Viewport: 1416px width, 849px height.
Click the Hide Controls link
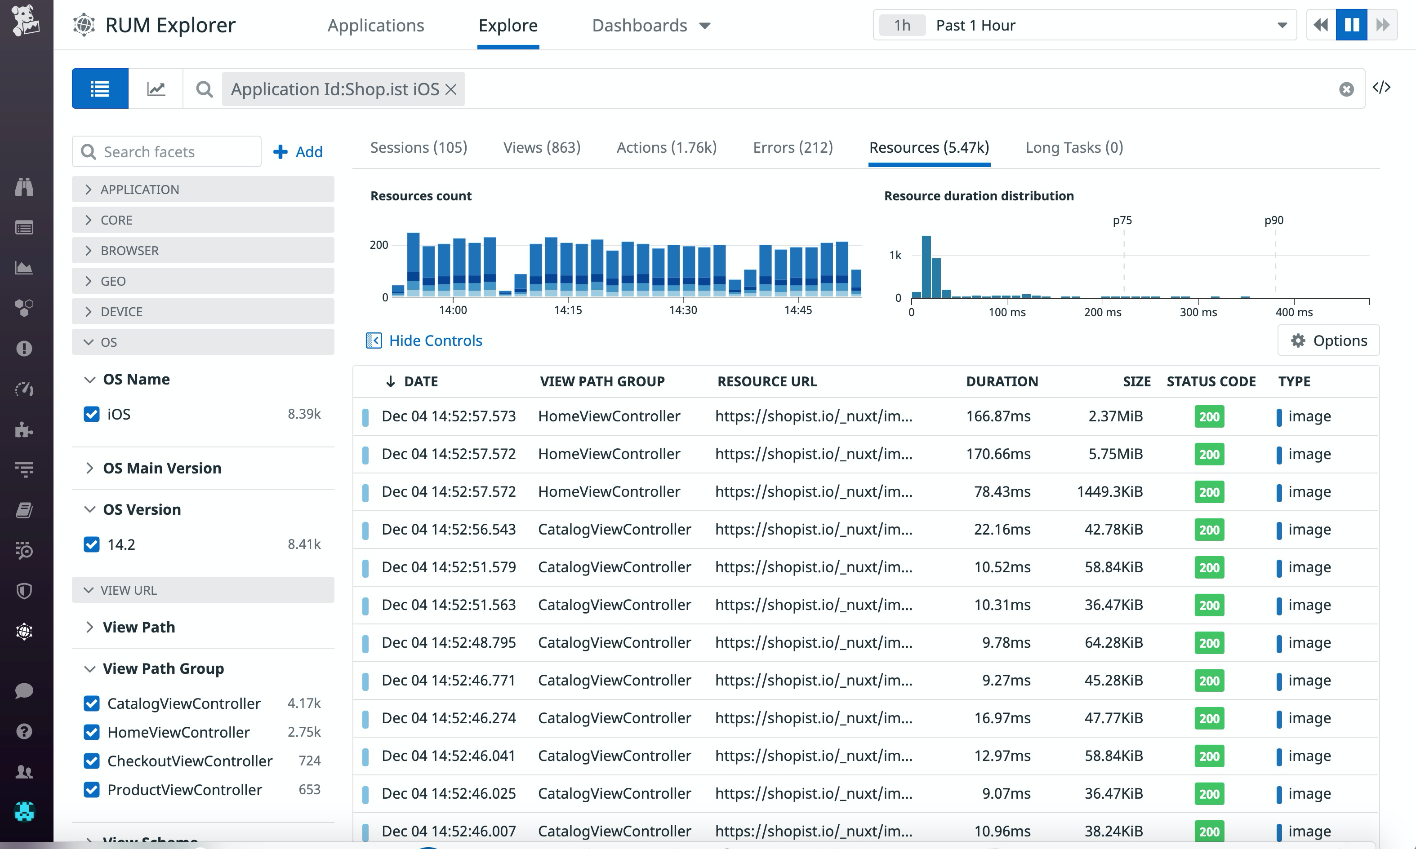coord(435,340)
